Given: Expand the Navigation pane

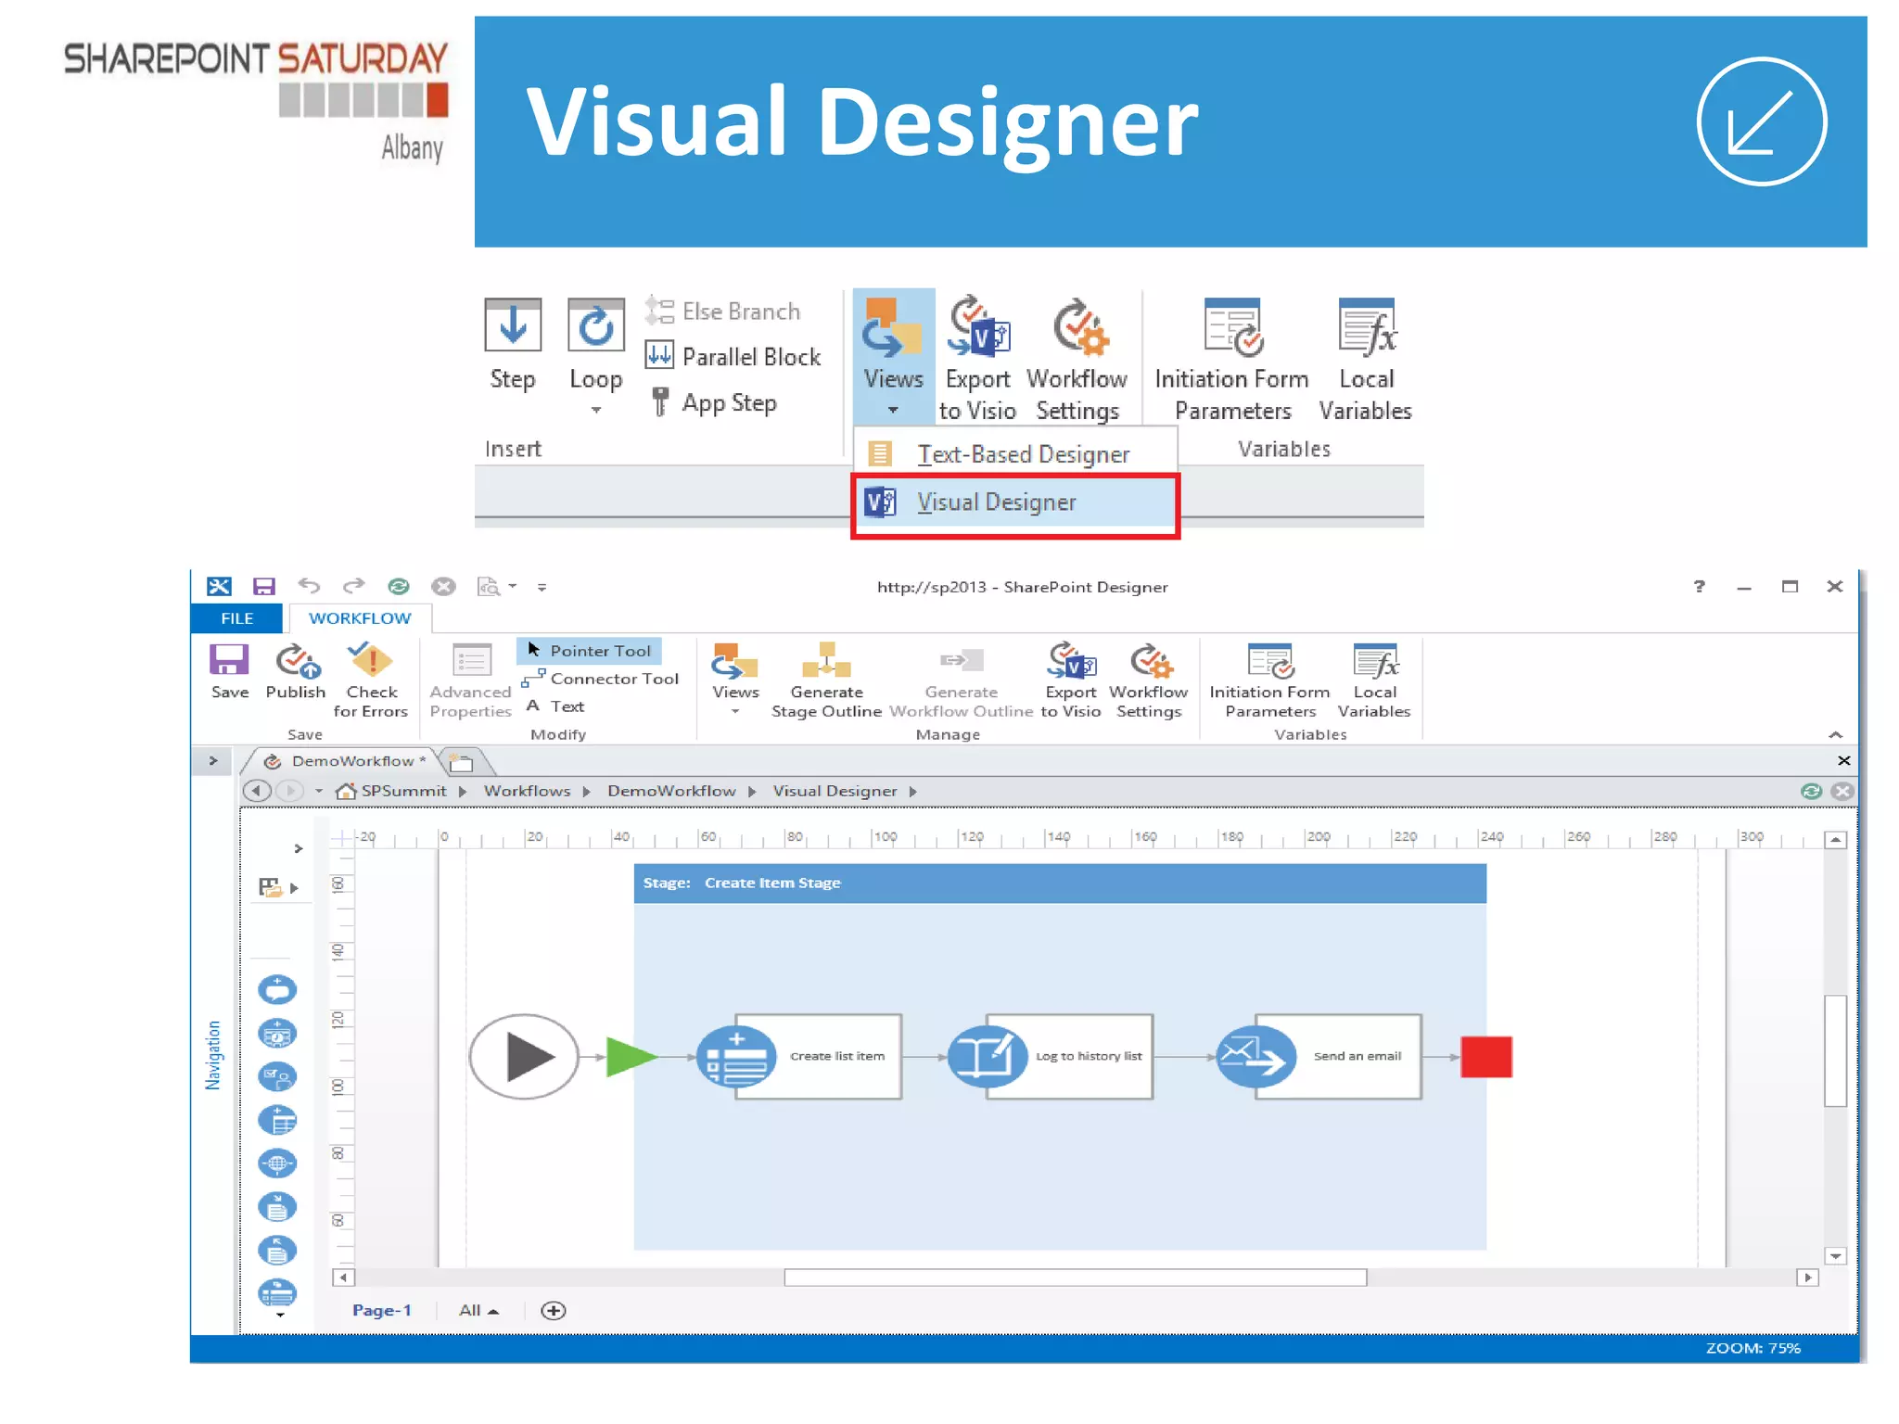Looking at the screenshot, I should pos(213,761).
